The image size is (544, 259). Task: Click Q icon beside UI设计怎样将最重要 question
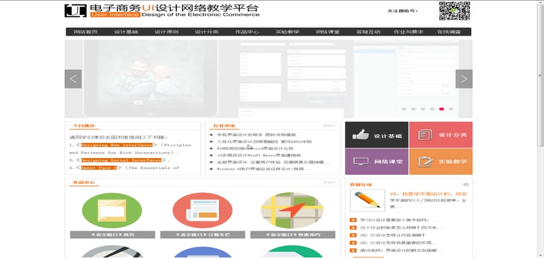click(x=353, y=243)
